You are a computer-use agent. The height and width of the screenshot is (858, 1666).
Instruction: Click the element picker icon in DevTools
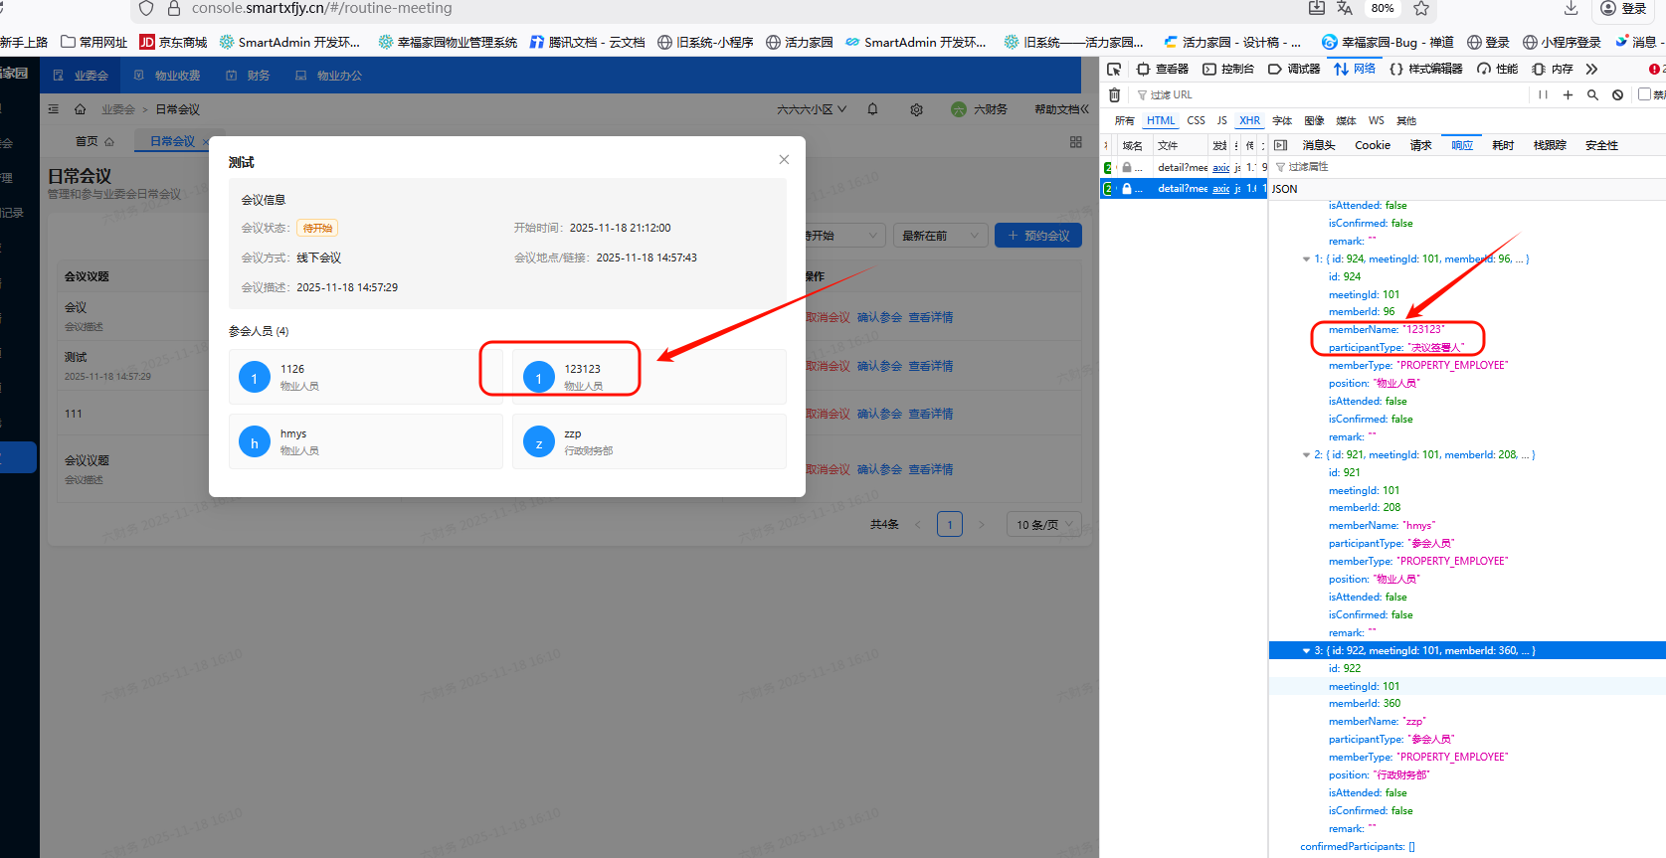tap(1114, 69)
